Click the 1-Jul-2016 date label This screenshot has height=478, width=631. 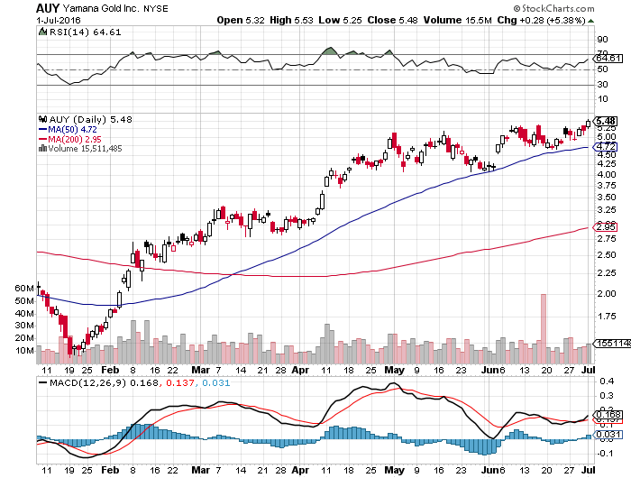pyautogui.click(x=59, y=20)
